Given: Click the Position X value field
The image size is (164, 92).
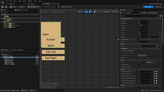Looking at the screenshot, I should [x=143, y=28].
